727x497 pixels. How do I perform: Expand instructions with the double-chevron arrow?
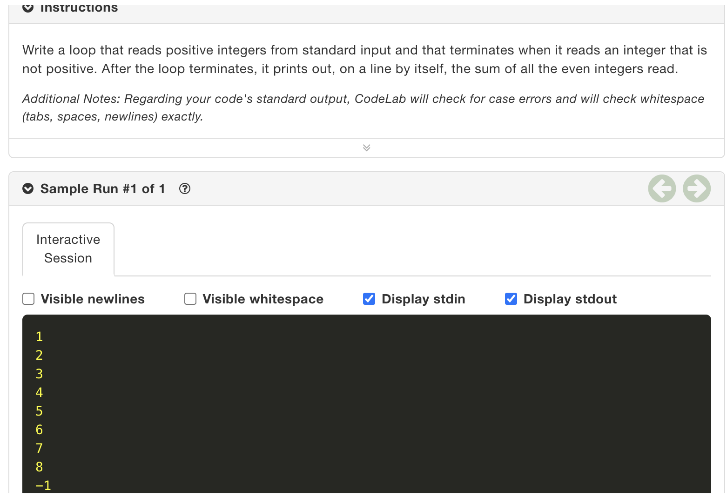coord(367,148)
